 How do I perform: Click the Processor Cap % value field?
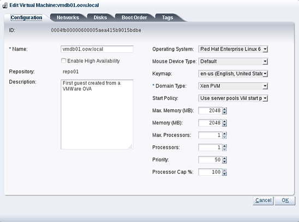[210, 172]
